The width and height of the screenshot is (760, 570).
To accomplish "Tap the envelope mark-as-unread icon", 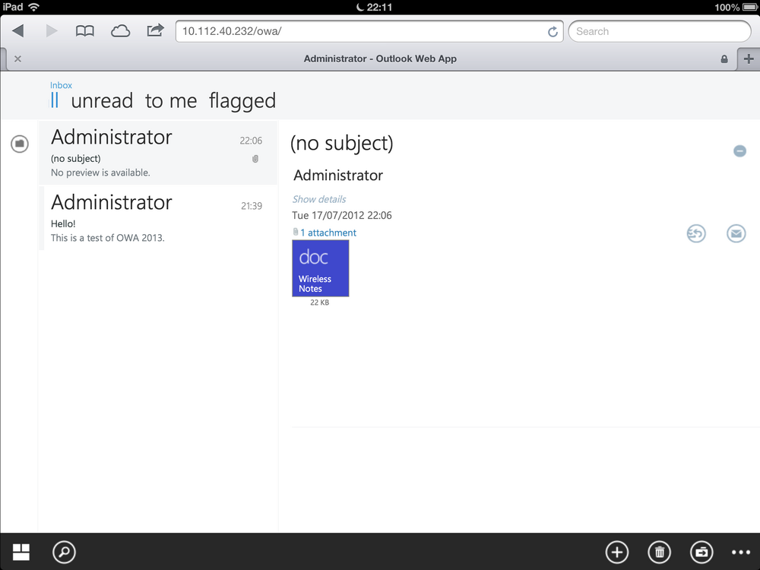I will point(736,233).
